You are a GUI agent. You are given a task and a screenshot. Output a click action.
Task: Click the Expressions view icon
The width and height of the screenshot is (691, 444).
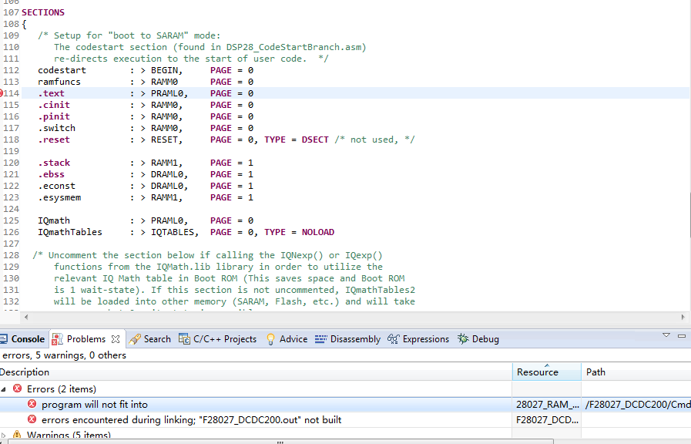point(393,339)
